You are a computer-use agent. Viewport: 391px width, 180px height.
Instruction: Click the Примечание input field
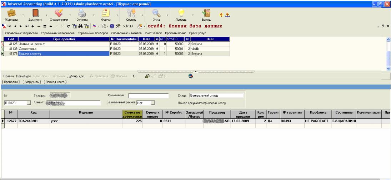(149, 96)
